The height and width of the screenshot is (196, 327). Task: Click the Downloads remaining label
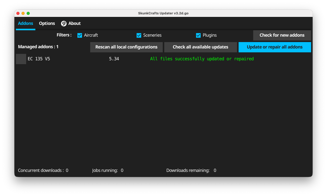188,170
